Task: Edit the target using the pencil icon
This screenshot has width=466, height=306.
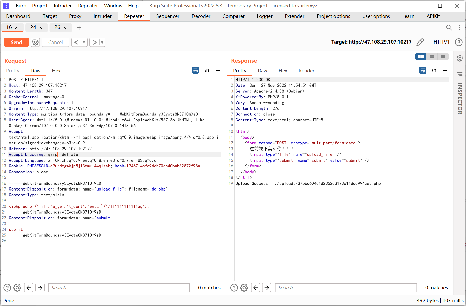Action: coord(420,42)
